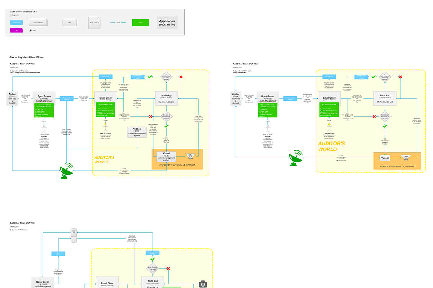433x288 pixels.
Task: Click green checkmark beside Generate Audit Report, E-mail diagram
Action: (x=374, y=77)
